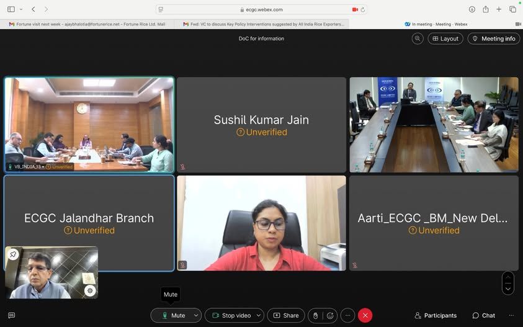
Task: Click the closed captions icon
Action: [x=11, y=315]
